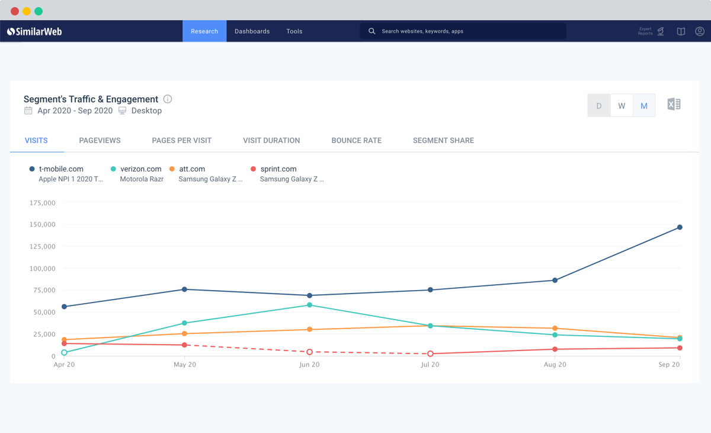711x433 pixels.
Task: Click verizon.com Jun 20 peak data point
Action: click(x=310, y=305)
